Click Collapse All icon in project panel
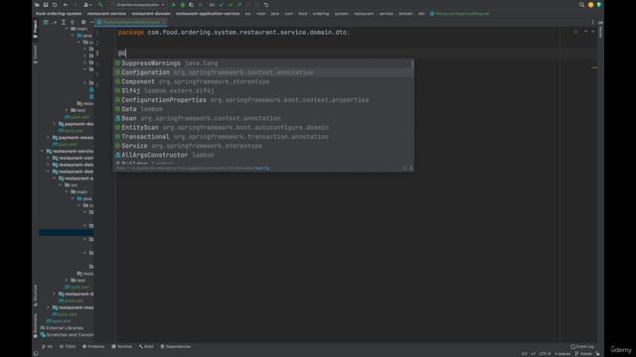The width and height of the screenshot is (636, 357). click(73, 22)
